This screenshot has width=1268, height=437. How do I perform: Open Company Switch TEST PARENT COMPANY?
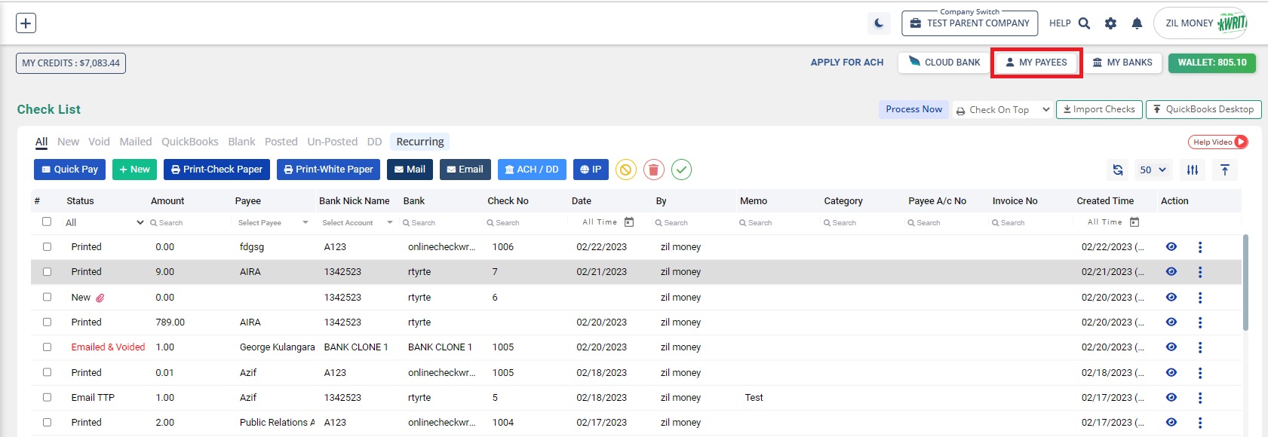click(969, 23)
